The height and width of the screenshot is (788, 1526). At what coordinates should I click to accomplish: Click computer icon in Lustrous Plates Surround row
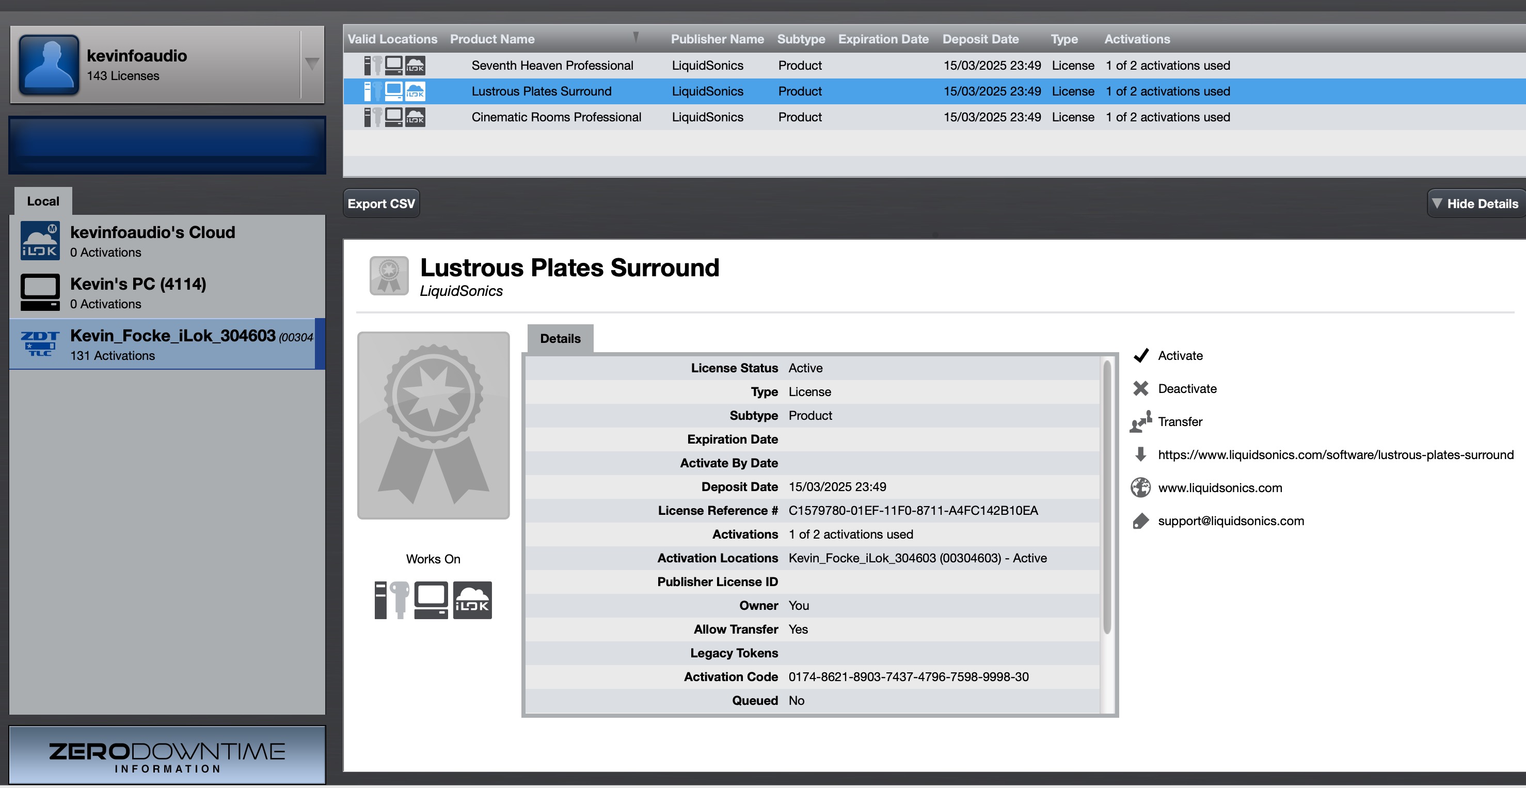tap(393, 91)
